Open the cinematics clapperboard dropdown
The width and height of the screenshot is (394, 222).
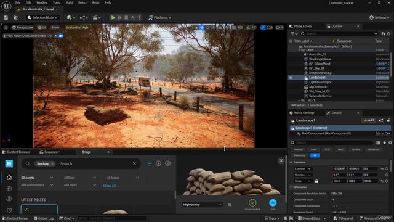97,17
